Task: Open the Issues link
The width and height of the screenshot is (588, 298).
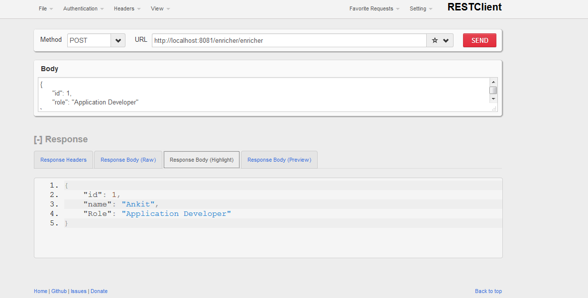Action: [x=79, y=291]
